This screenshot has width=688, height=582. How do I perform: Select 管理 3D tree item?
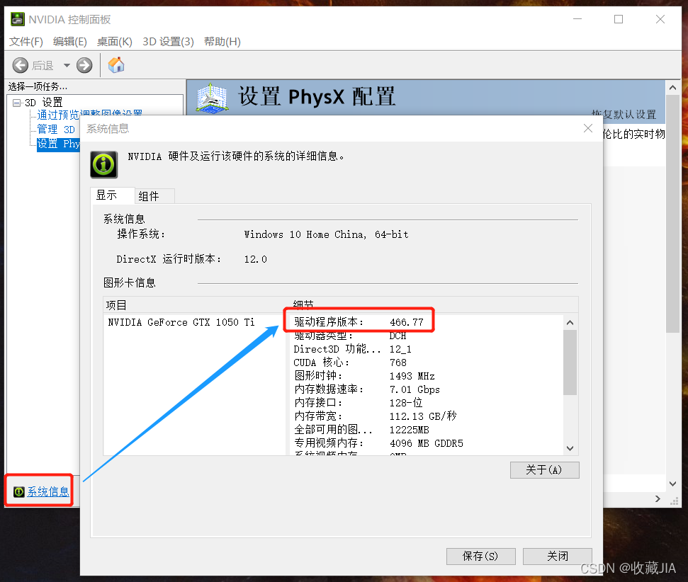coord(56,130)
